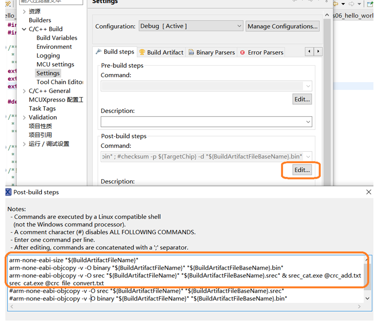
Task: Switch to the Build steps tab
Action: [118, 52]
